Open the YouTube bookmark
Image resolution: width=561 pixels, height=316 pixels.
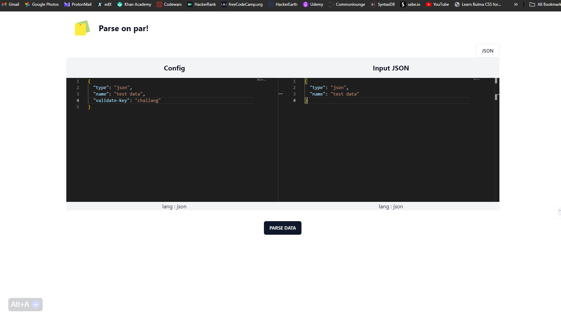pyautogui.click(x=437, y=4)
